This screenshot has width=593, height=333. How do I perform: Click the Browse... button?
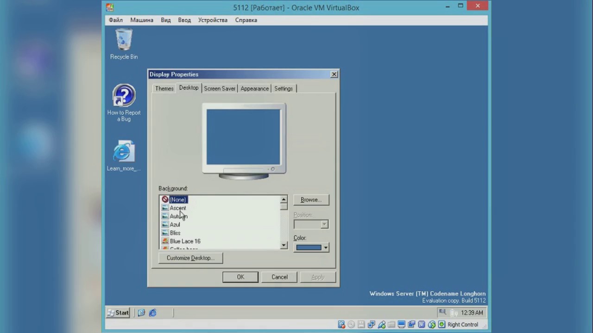(x=311, y=200)
